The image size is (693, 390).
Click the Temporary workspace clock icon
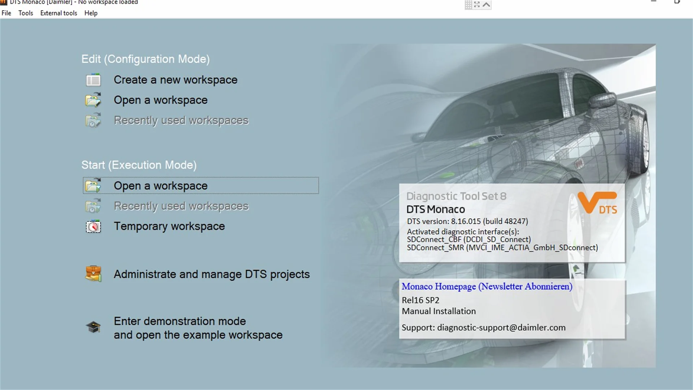tap(93, 226)
